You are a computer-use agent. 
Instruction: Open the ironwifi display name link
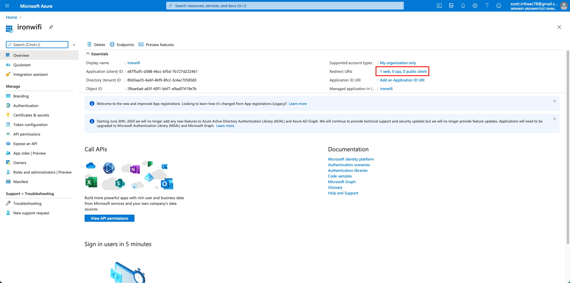click(134, 63)
